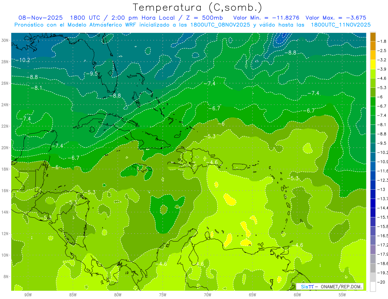Select the 22N latitude axis label
Viewport: 388px width, 299px height.
(5, 126)
